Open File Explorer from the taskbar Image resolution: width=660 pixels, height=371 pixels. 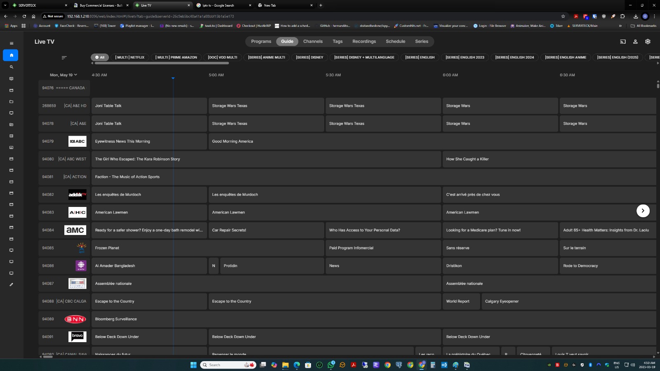[285, 365]
